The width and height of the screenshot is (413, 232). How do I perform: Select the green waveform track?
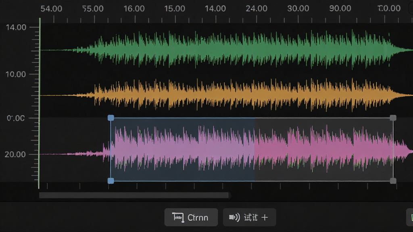[x=227, y=50]
